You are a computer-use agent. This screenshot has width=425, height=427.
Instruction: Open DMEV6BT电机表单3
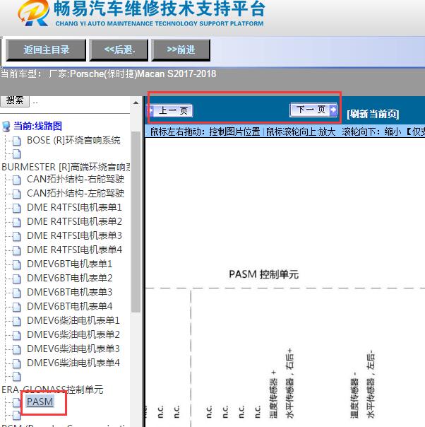(69, 293)
